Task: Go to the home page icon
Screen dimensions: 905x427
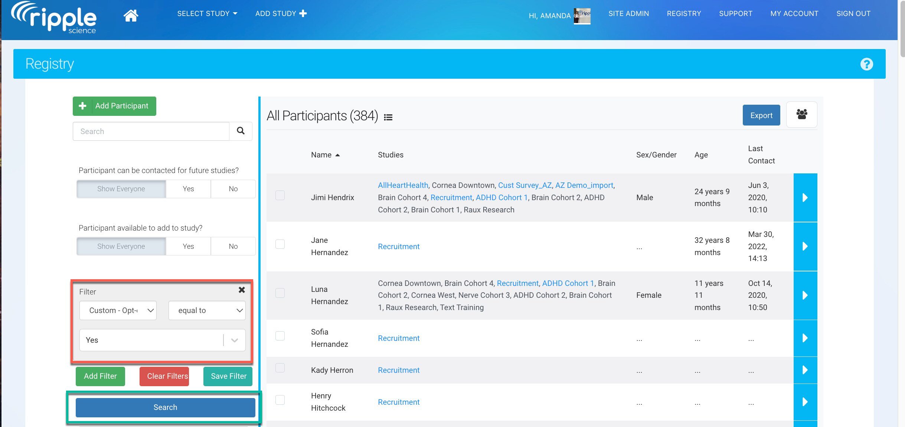Action: tap(131, 16)
